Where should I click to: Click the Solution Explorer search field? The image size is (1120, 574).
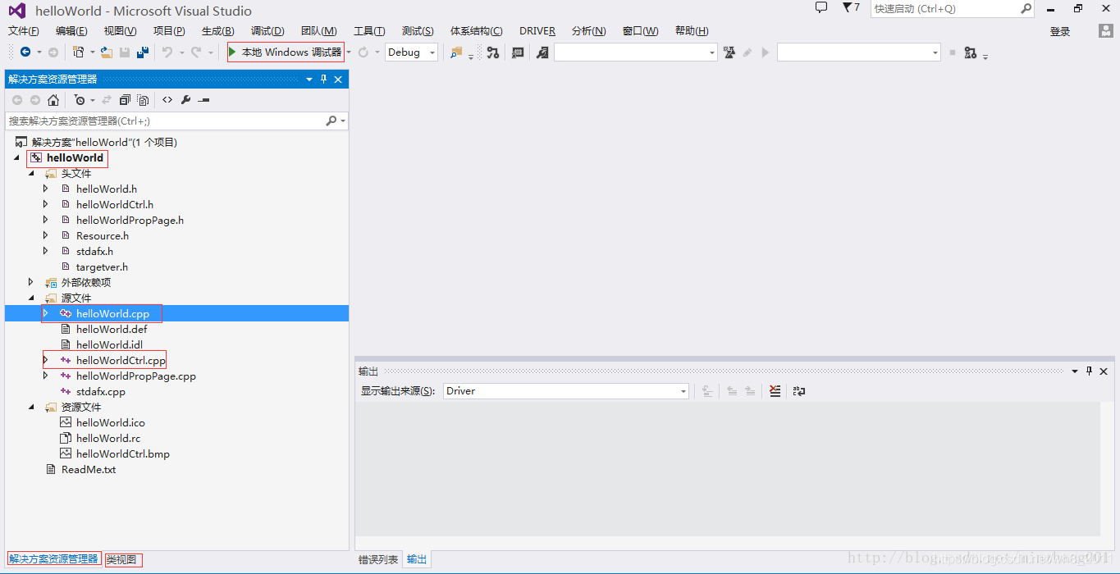177,121
